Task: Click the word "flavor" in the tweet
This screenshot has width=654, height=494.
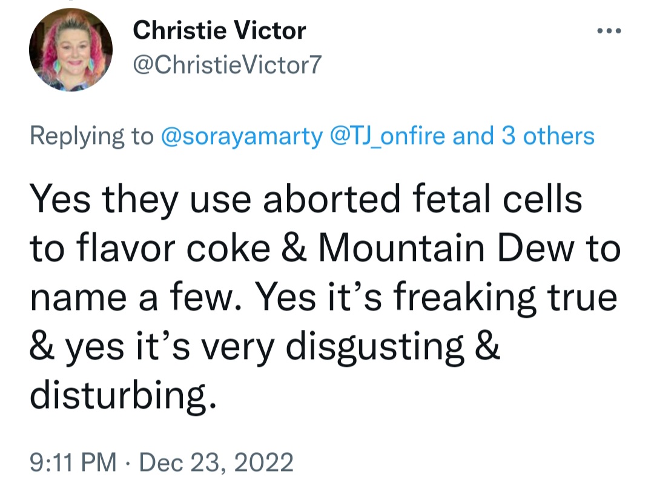Action: 124,250
